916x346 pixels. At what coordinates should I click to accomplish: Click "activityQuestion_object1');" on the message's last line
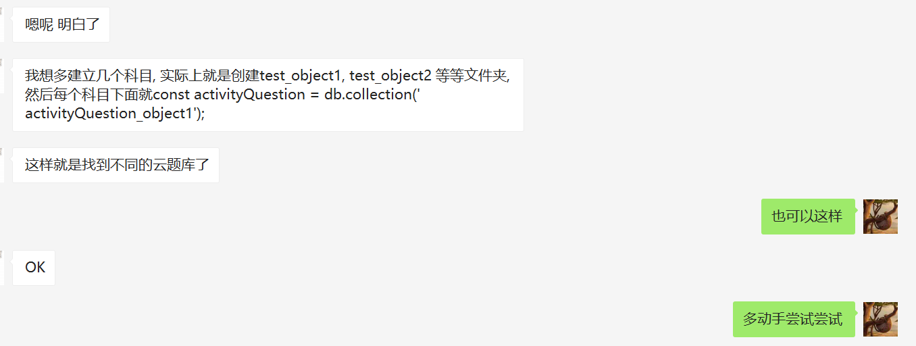tap(115, 113)
